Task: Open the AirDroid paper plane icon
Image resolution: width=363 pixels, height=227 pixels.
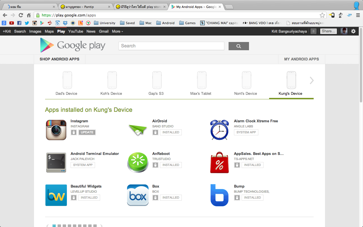Action: [138, 130]
